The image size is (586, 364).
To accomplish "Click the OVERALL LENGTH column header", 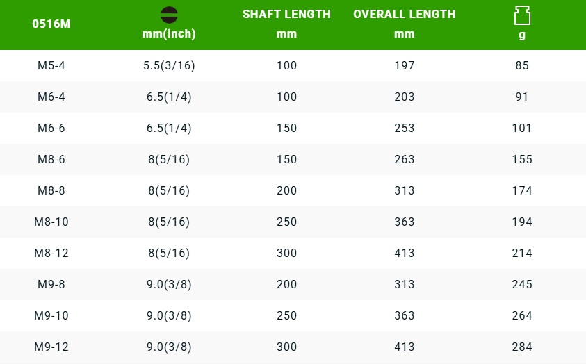I will click(404, 14).
